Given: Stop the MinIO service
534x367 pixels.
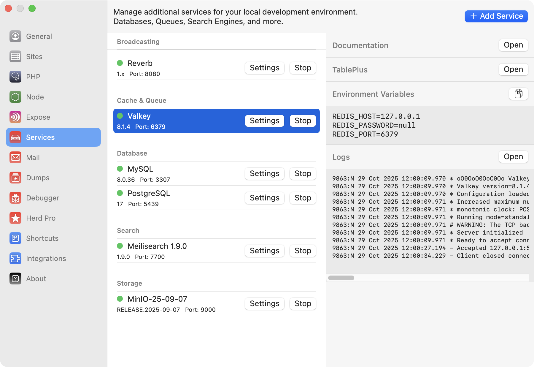Looking at the screenshot, I should 303,303.
